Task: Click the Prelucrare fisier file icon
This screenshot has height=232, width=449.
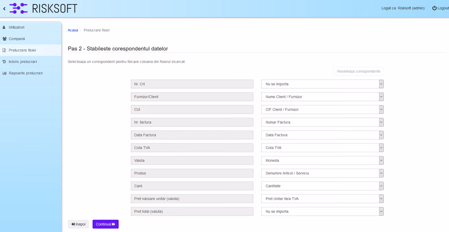Action: point(4,50)
